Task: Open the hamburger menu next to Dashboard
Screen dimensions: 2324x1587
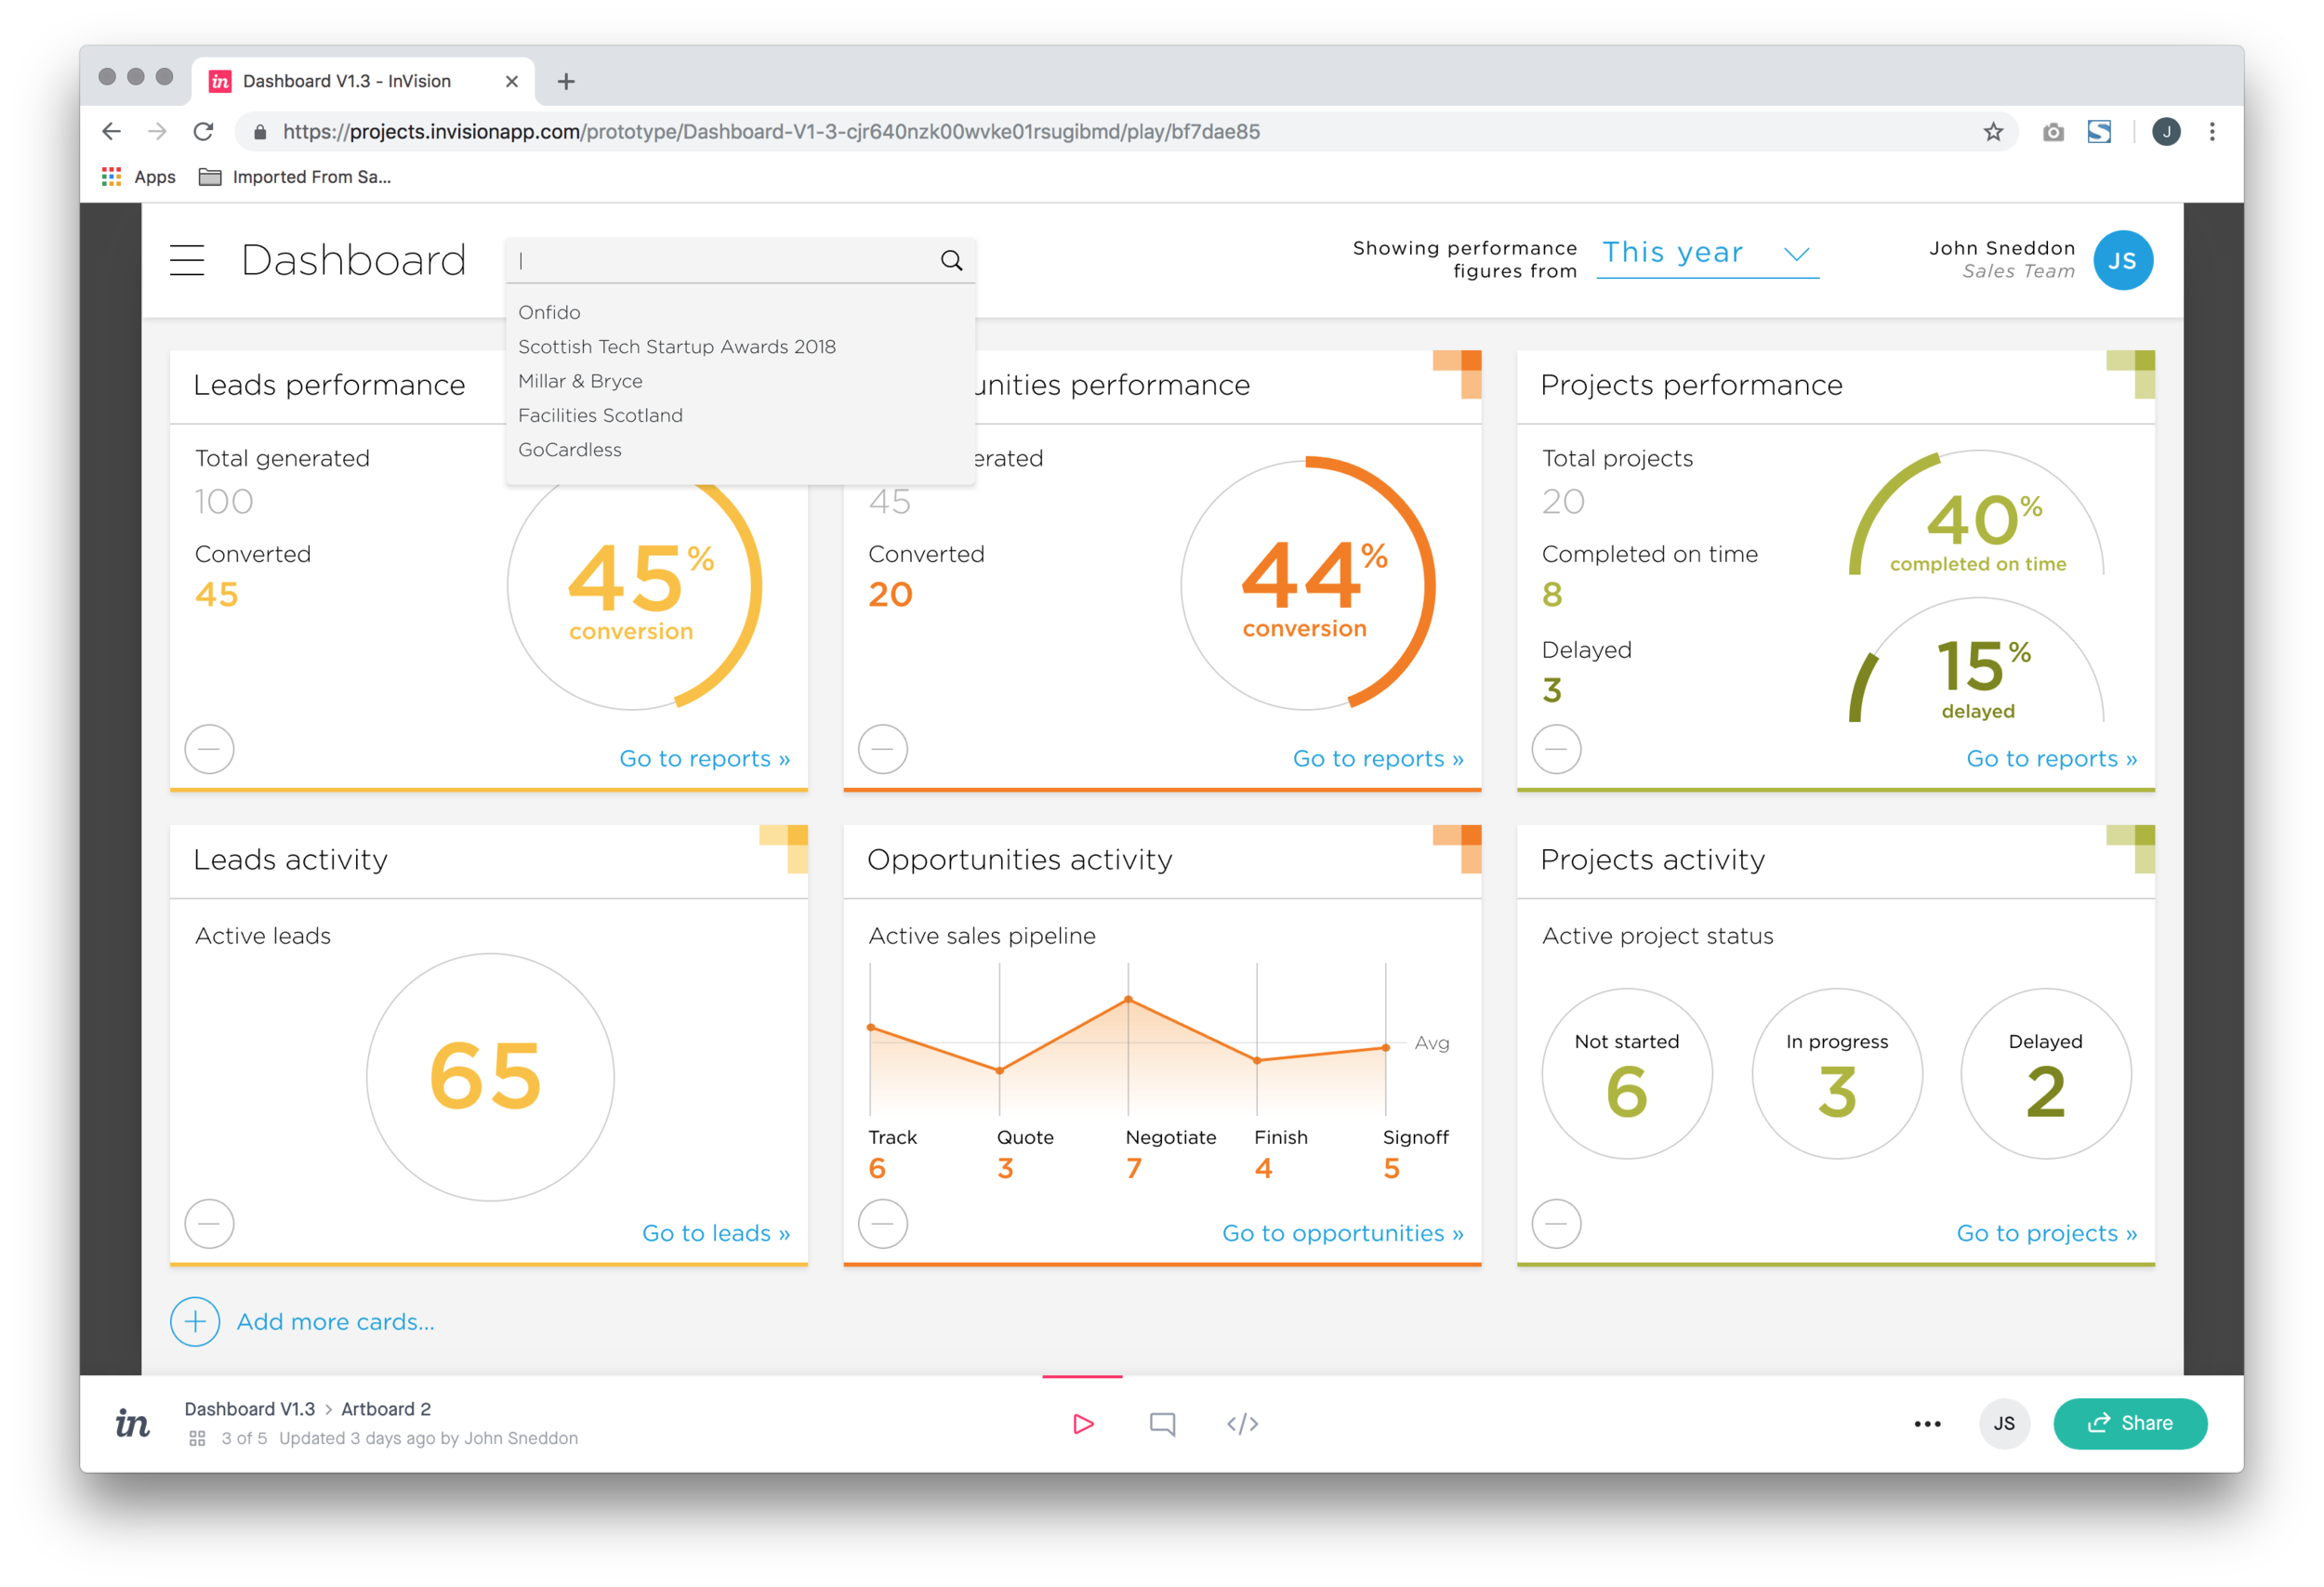Action: click(x=187, y=260)
